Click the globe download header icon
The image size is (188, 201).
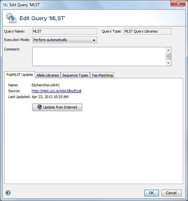tap(11, 18)
